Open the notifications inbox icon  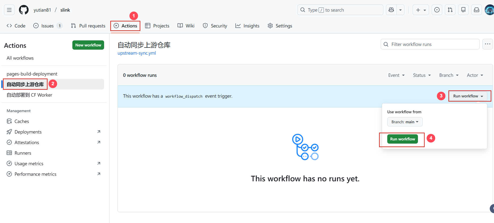point(477,10)
